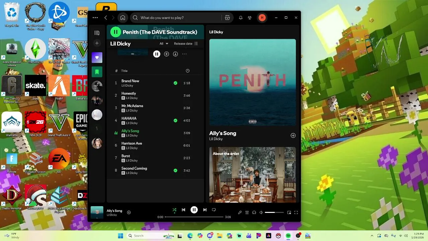
Task: Click the Penith album cover in Now Playing
Action: pos(252,82)
